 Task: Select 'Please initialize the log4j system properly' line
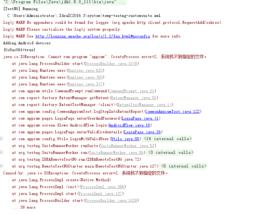pos(62,30)
